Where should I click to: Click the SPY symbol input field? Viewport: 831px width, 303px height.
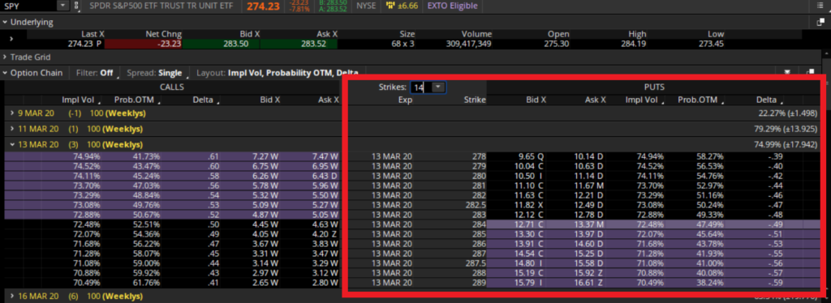pos(28,6)
